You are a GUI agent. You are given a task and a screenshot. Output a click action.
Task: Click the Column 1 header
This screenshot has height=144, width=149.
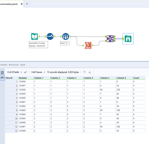(41, 78)
